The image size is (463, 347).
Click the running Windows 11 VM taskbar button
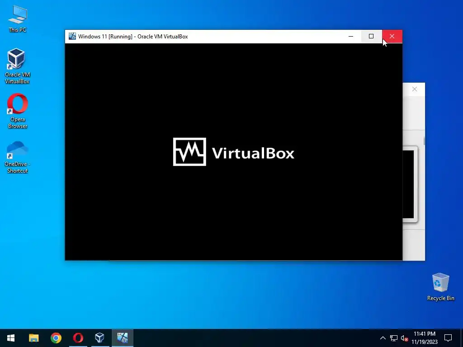point(122,338)
